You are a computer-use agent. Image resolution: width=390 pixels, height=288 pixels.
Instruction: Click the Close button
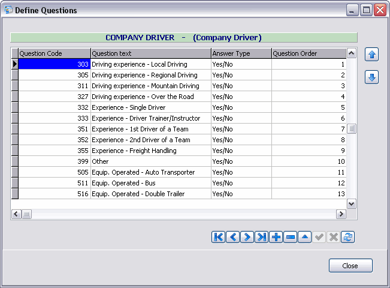click(x=350, y=266)
